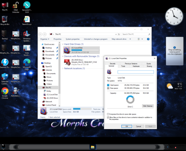Screen dimensions: 186x151
Task: Select Music under Libraries
Action: (49, 77)
